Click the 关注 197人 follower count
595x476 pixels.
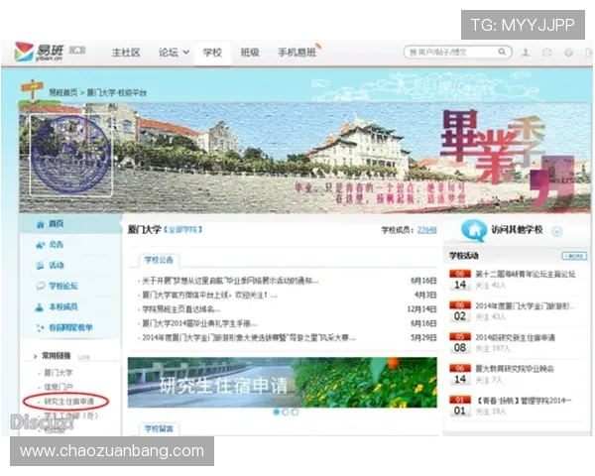(x=493, y=348)
